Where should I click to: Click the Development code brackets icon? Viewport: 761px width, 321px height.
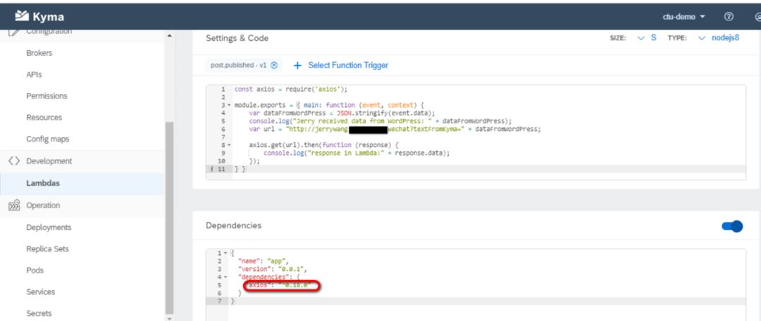click(13, 161)
